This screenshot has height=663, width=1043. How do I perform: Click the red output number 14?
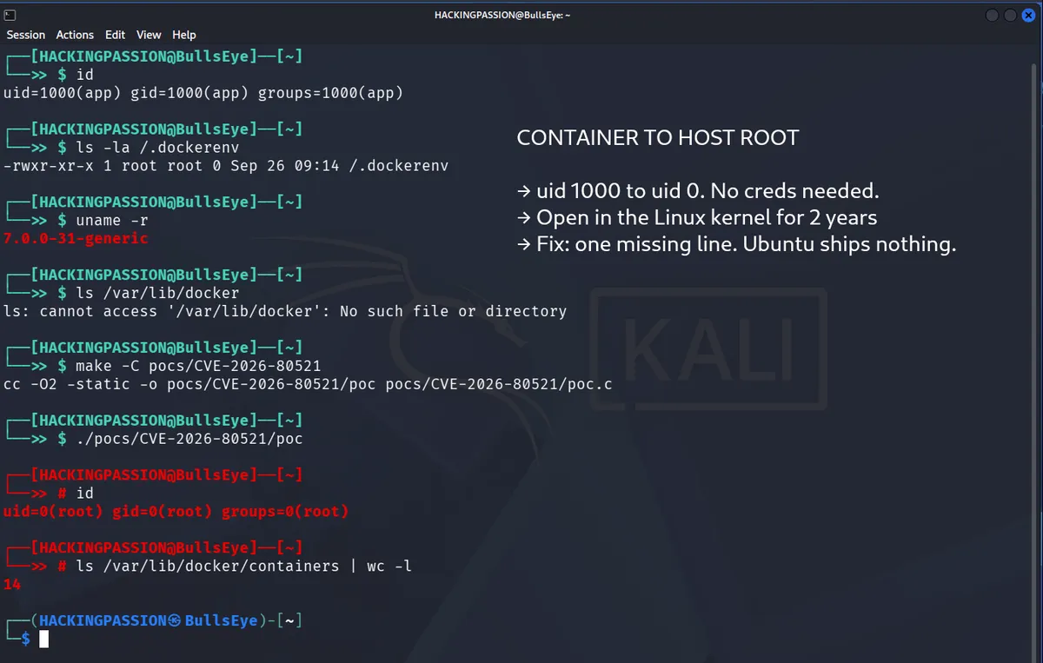[x=12, y=584]
